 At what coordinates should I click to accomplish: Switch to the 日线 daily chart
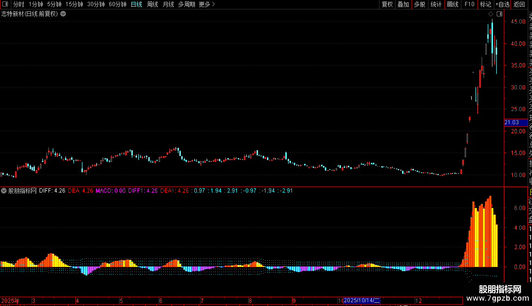[137, 4]
